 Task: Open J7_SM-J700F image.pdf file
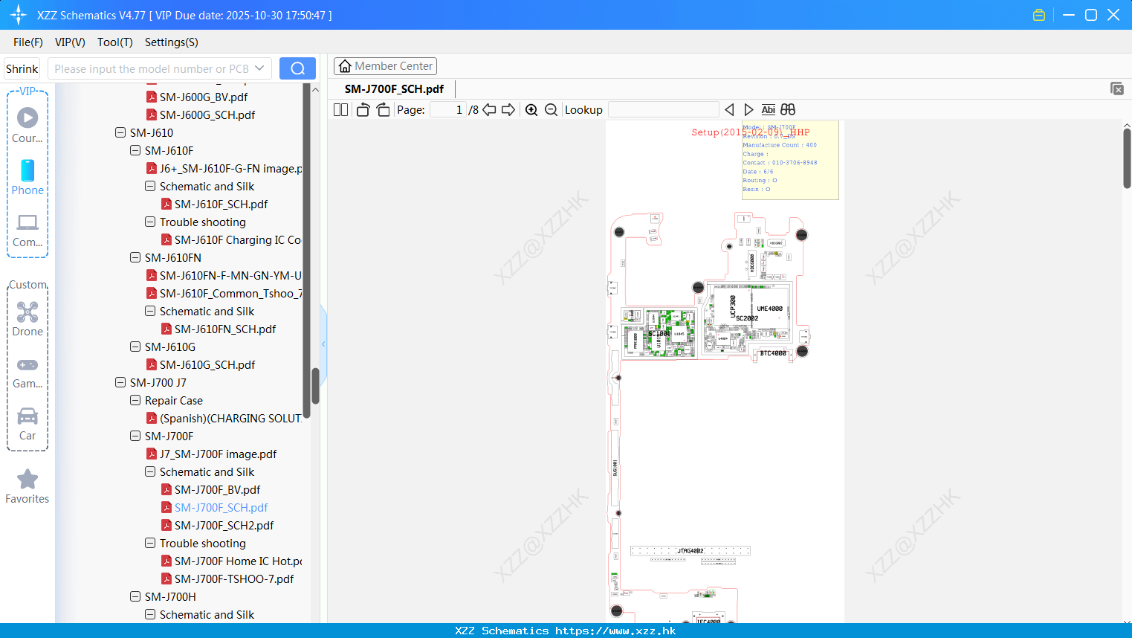click(218, 454)
